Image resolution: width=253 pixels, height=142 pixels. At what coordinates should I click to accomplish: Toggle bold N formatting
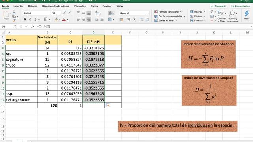pyautogui.click(x=25, y=19)
